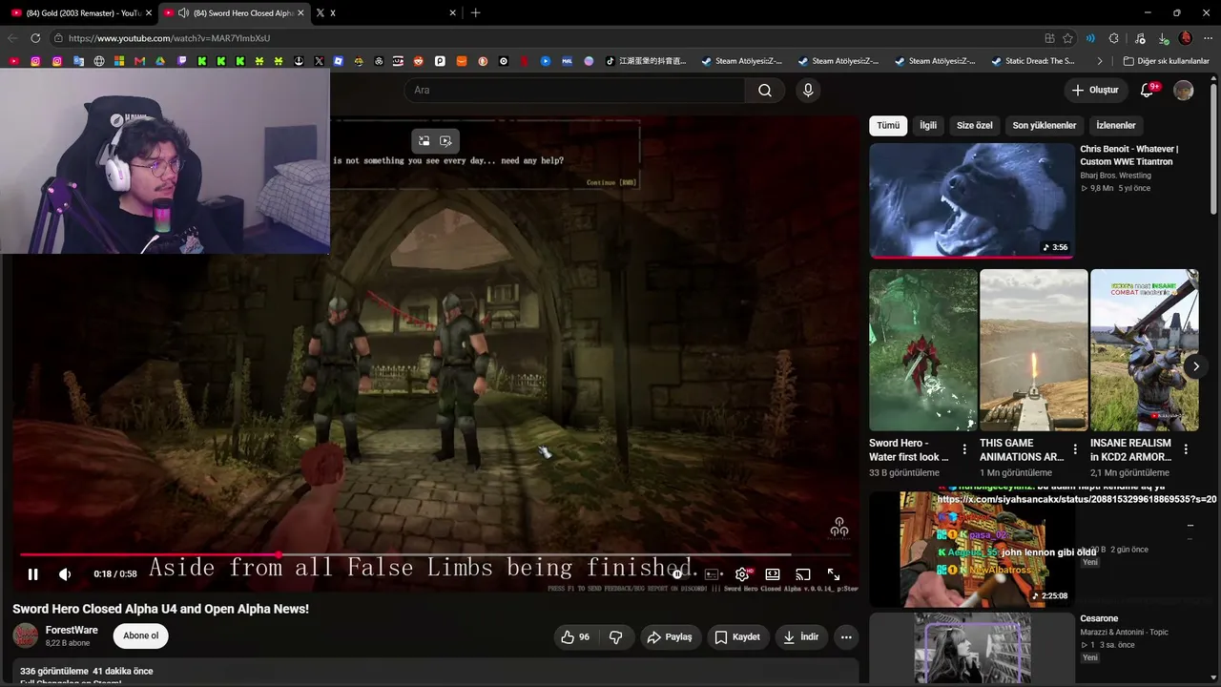Save video with the Kaydet button
The image size is (1221, 687).
(737, 636)
